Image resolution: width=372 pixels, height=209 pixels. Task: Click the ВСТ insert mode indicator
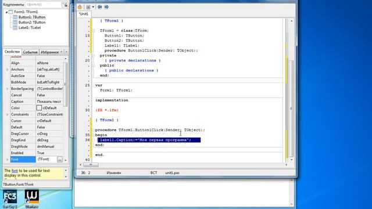[153, 173]
